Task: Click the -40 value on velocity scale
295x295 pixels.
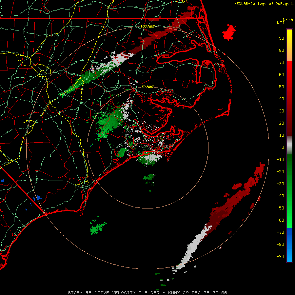Action: 280,196
